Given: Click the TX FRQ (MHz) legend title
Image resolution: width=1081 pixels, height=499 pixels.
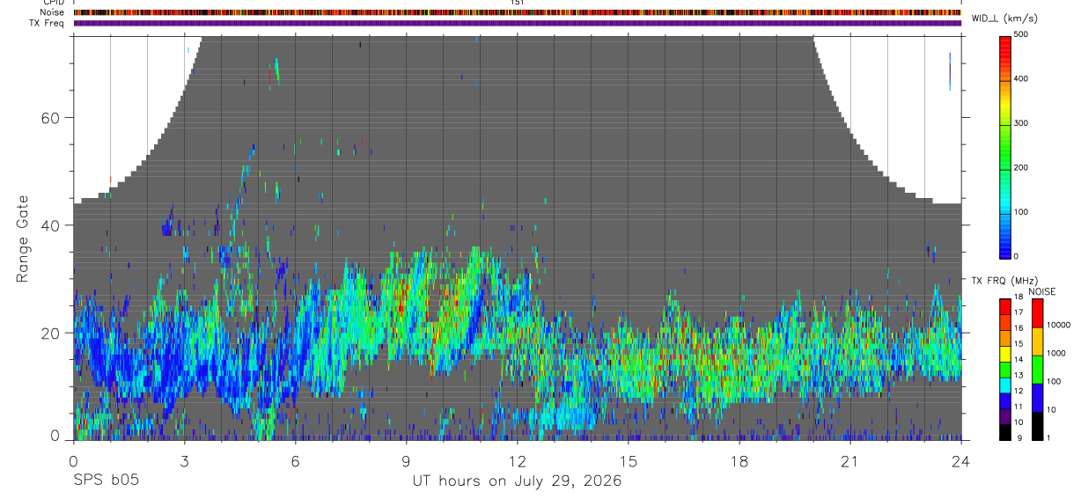Looking at the screenshot, I should pyautogui.click(x=1001, y=281).
